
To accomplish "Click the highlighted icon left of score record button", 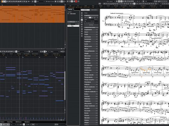I will pos(72,1).
